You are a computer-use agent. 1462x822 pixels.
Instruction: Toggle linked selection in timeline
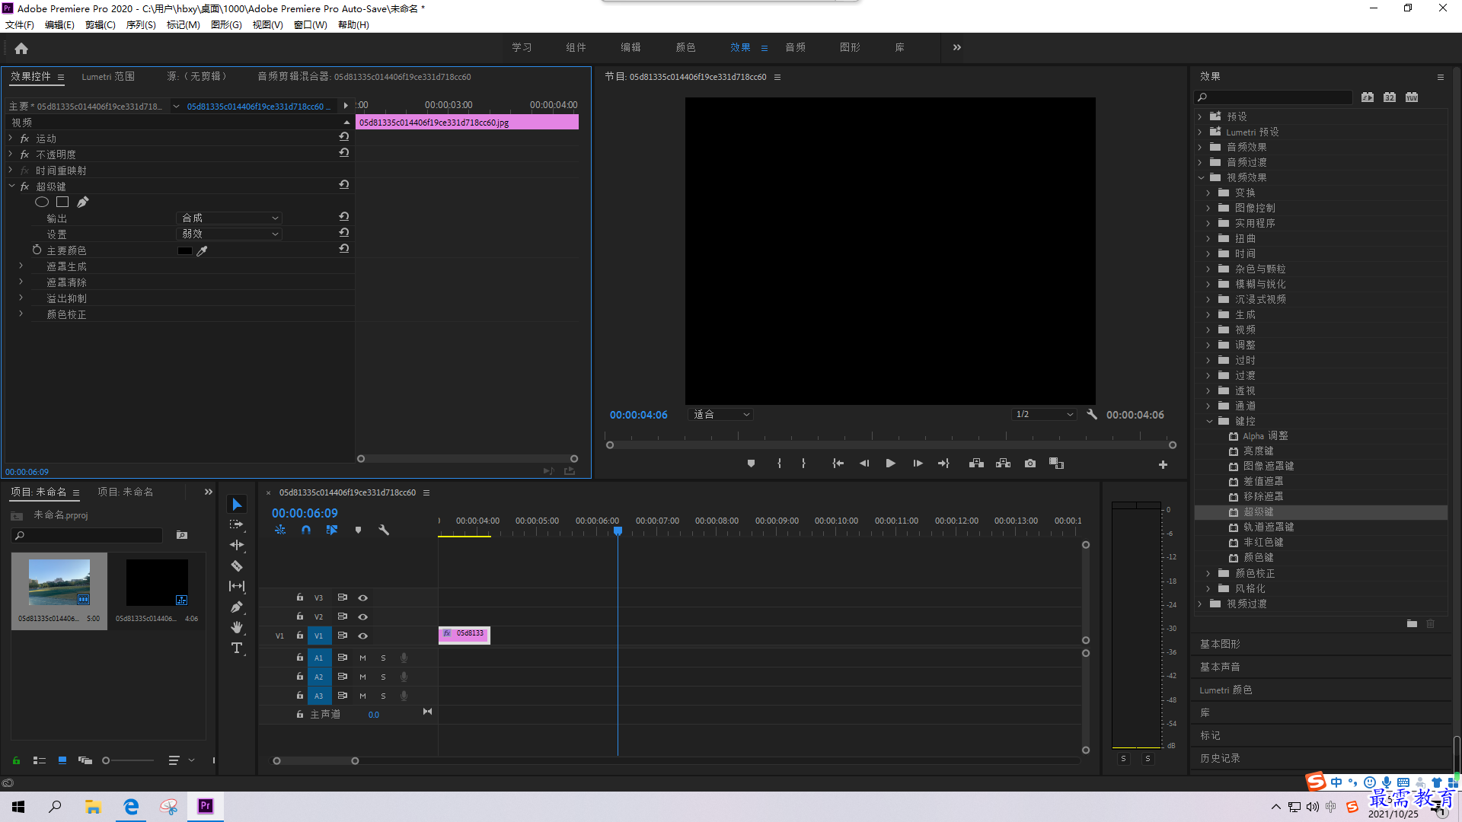tap(332, 530)
